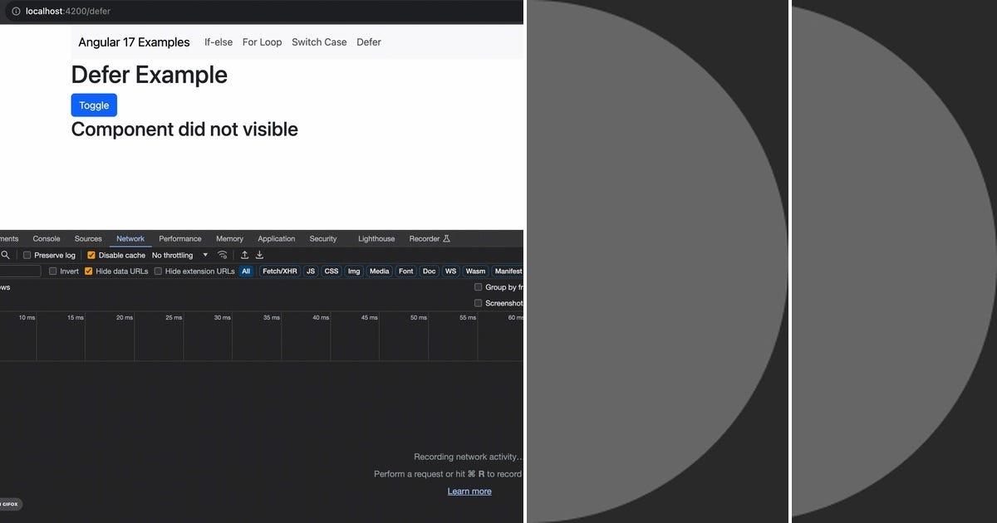Image resolution: width=997 pixels, height=523 pixels.
Task: Select the Network tab
Action: 130,239
